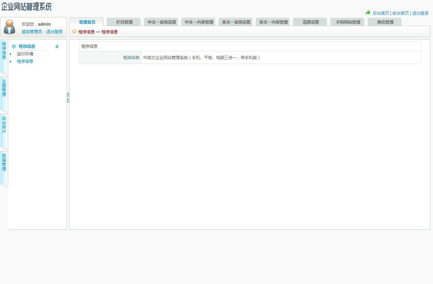The width and height of the screenshot is (433, 284).
Task: Click the last 程序信息 in the breadcrumb
Action: pos(109,32)
